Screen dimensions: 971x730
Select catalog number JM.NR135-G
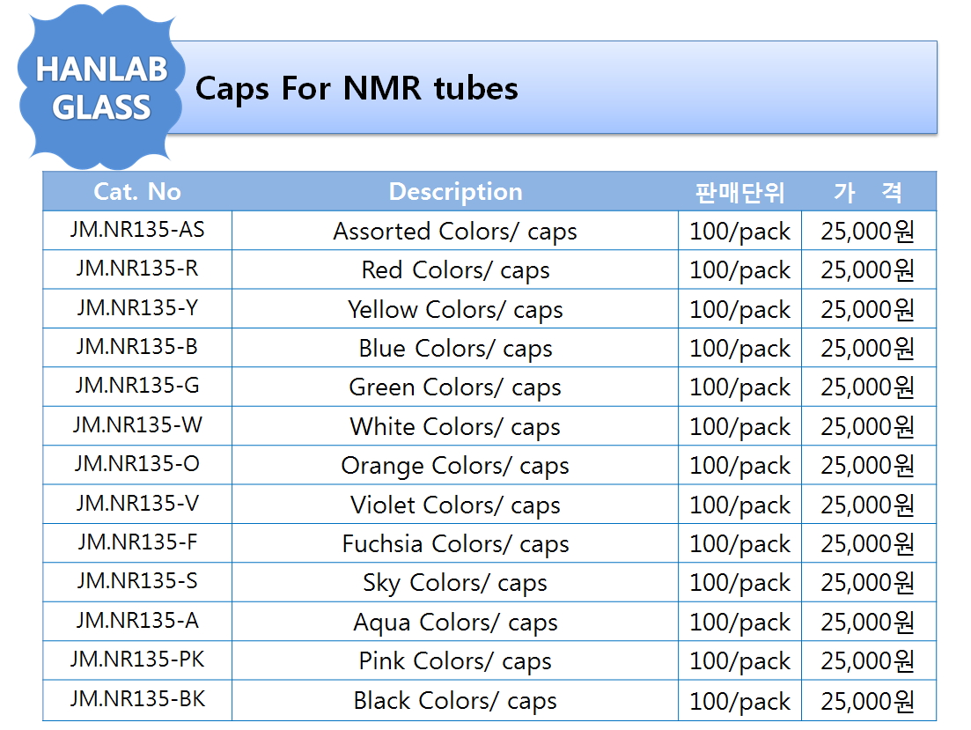(136, 386)
